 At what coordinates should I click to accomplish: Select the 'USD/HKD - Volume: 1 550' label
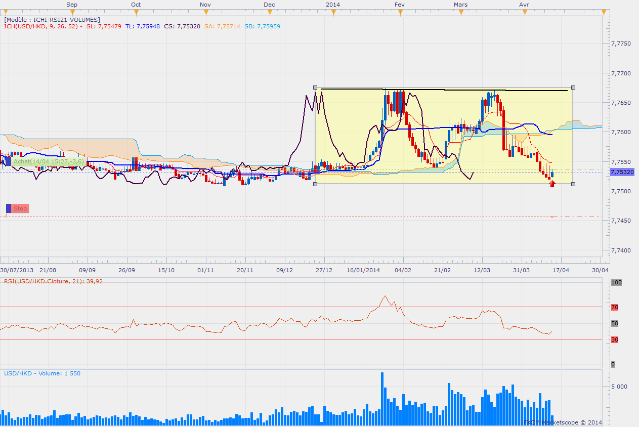[42, 373]
